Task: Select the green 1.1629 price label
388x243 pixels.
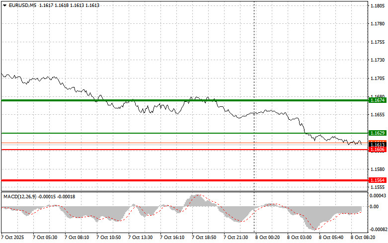Action: click(377, 133)
